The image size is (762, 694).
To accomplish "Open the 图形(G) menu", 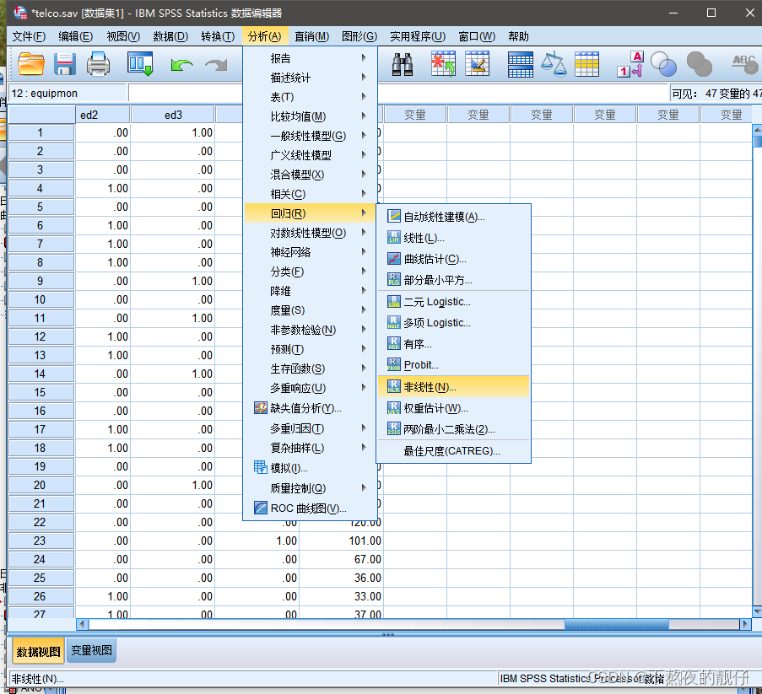I will (x=359, y=36).
